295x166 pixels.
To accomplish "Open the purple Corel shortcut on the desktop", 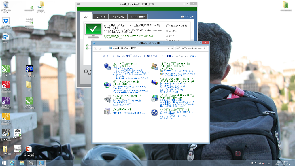I will (x=6, y=101).
